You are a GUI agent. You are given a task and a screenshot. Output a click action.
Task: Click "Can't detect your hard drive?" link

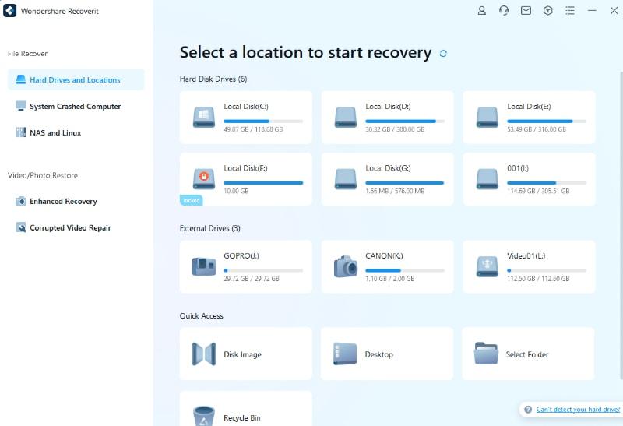click(577, 410)
